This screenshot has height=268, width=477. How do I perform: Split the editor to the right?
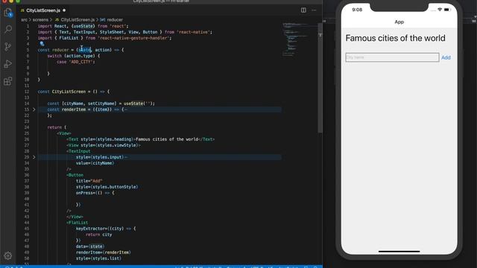303,10
